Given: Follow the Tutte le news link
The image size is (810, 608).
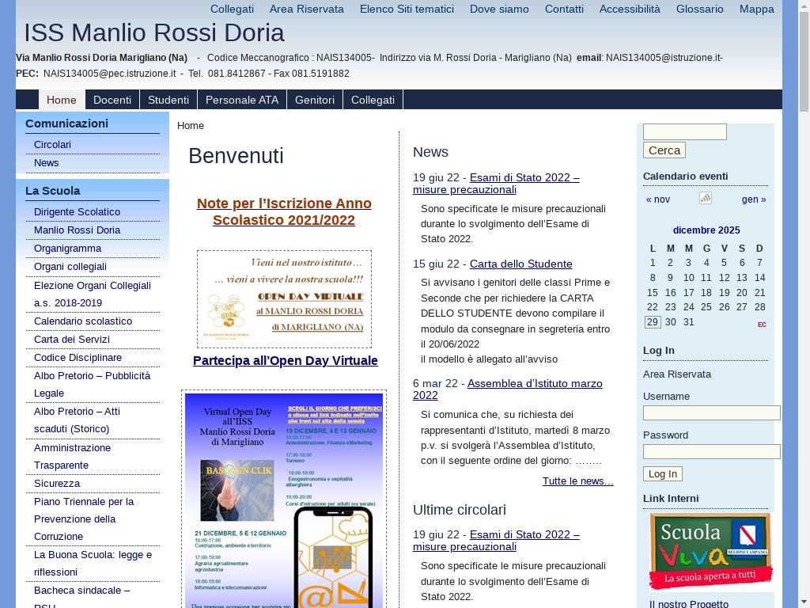Looking at the screenshot, I should pyautogui.click(x=577, y=481).
